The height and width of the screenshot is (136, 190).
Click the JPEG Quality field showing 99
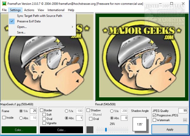coord(183,111)
